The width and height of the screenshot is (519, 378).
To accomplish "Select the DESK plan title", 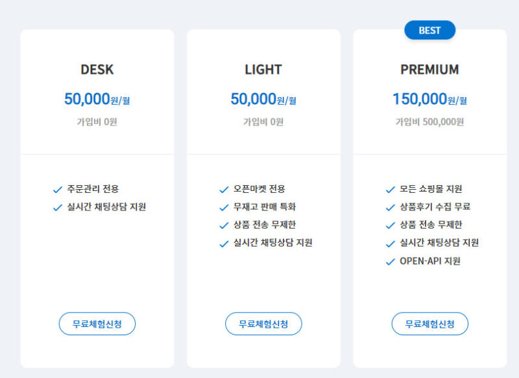I will pyautogui.click(x=97, y=69).
